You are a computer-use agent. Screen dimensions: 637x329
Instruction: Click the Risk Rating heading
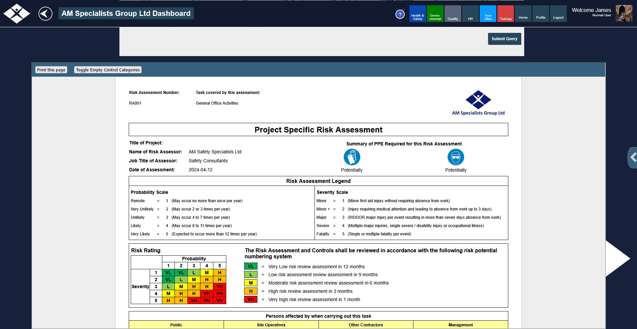(x=146, y=250)
